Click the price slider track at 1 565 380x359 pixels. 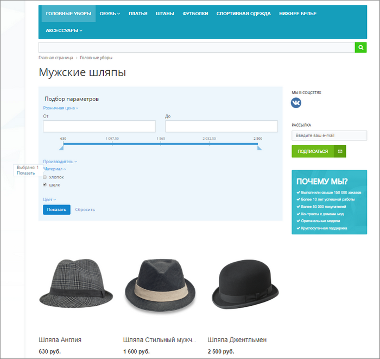tap(161, 144)
